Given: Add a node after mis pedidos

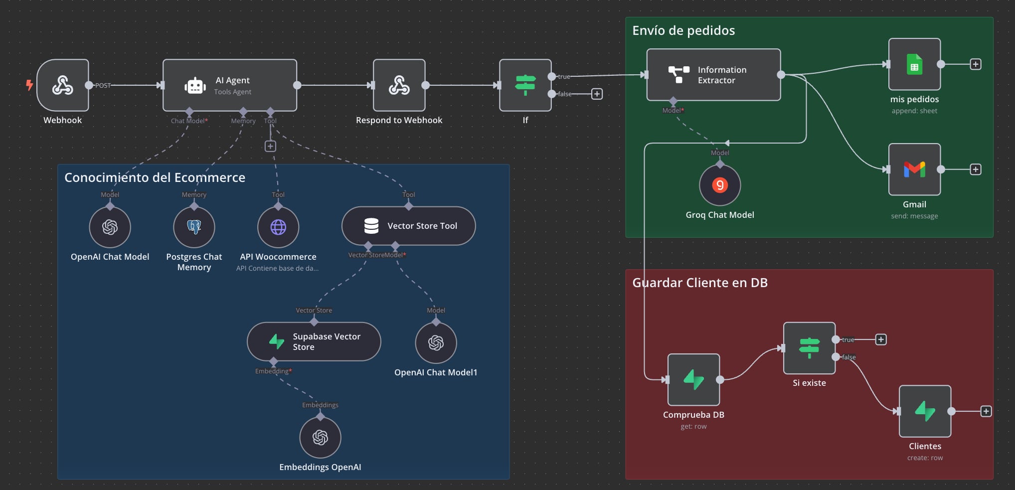Looking at the screenshot, I should [x=976, y=64].
